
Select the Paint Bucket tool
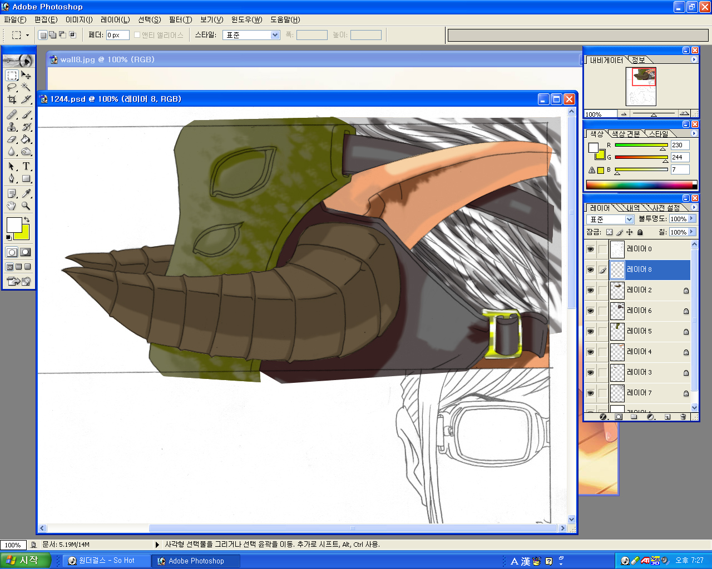tap(26, 139)
